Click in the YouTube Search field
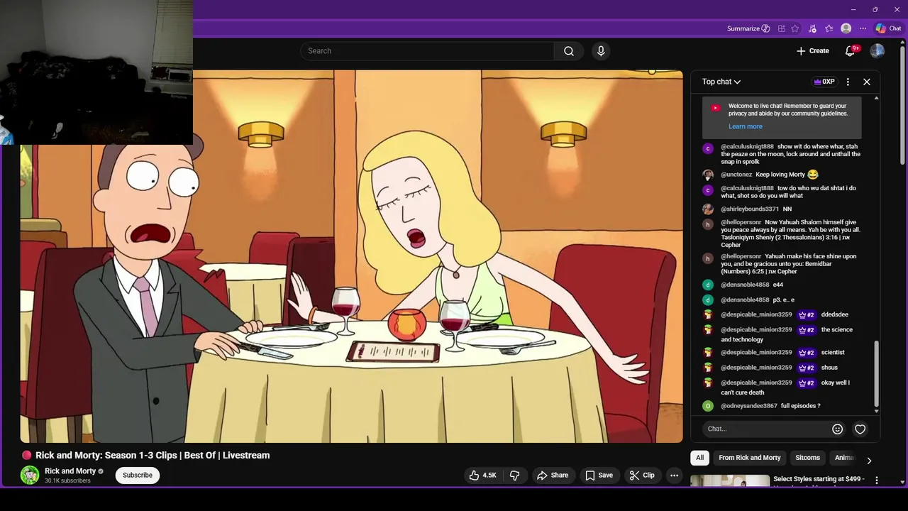908x511 pixels. (x=427, y=51)
